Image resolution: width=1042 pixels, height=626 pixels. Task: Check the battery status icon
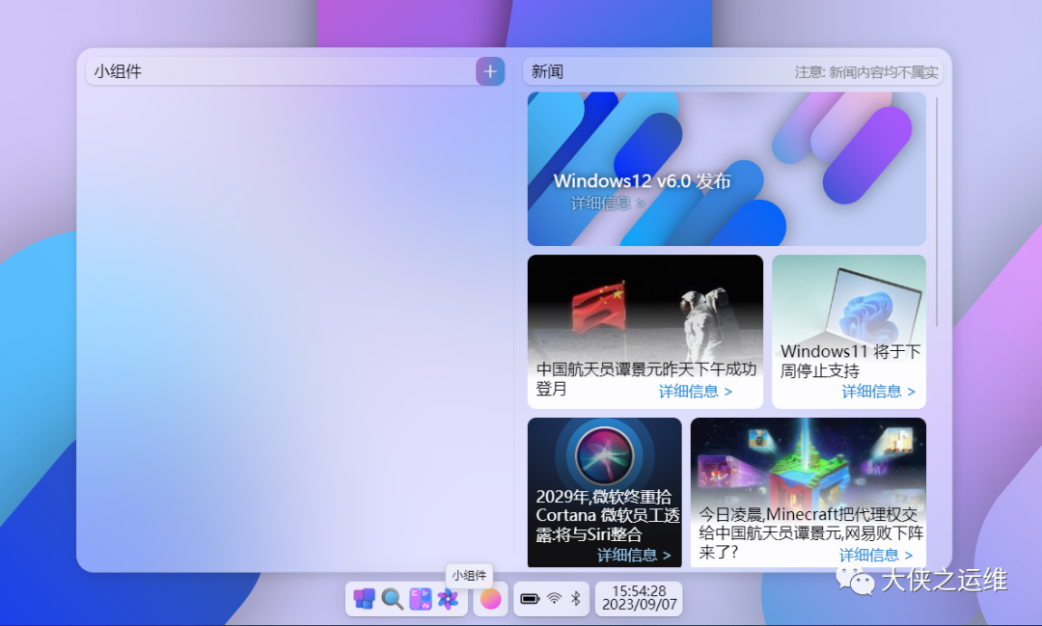(530, 599)
